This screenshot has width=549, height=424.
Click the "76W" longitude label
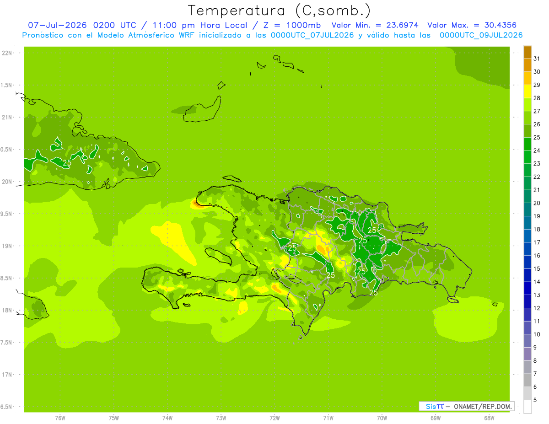tap(60, 418)
